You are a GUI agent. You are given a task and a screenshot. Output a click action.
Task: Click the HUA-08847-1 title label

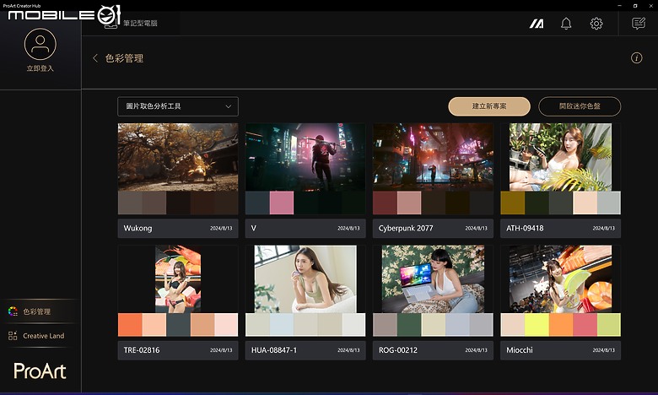click(x=273, y=350)
